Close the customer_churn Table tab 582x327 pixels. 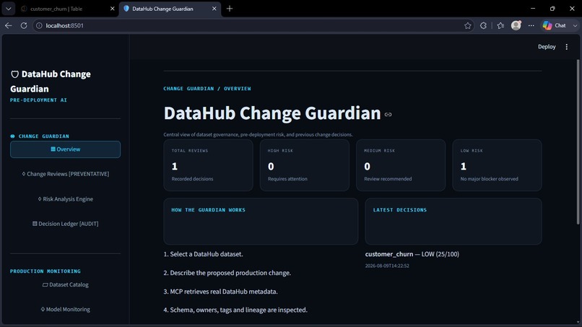(x=113, y=9)
